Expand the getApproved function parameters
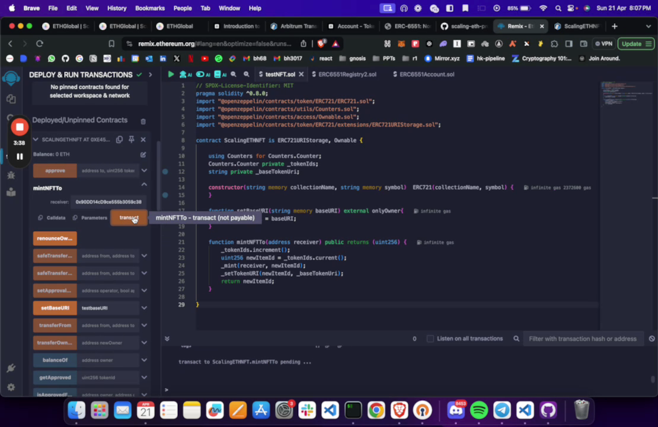Viewport: 658px width, 427px height. click(x=144, y=377)
